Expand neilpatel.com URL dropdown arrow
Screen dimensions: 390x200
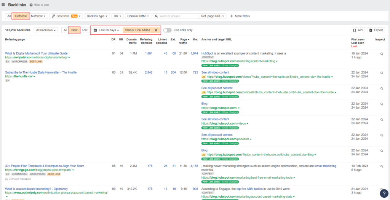point(69,58)
